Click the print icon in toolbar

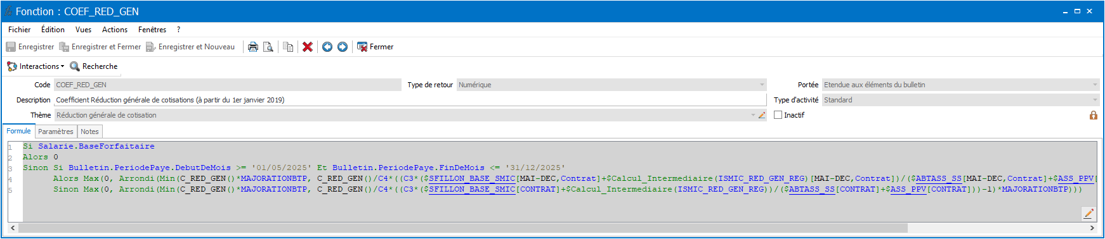253,47
